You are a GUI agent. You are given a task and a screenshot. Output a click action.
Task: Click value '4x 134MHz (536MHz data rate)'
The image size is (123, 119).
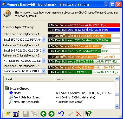click(75, 97)
